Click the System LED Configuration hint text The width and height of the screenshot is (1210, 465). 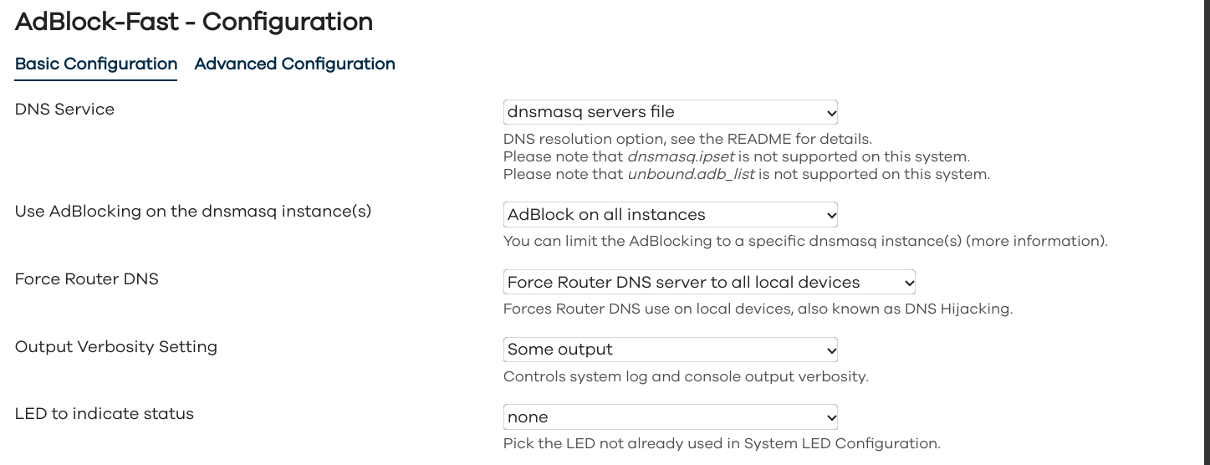click(722, 443)
